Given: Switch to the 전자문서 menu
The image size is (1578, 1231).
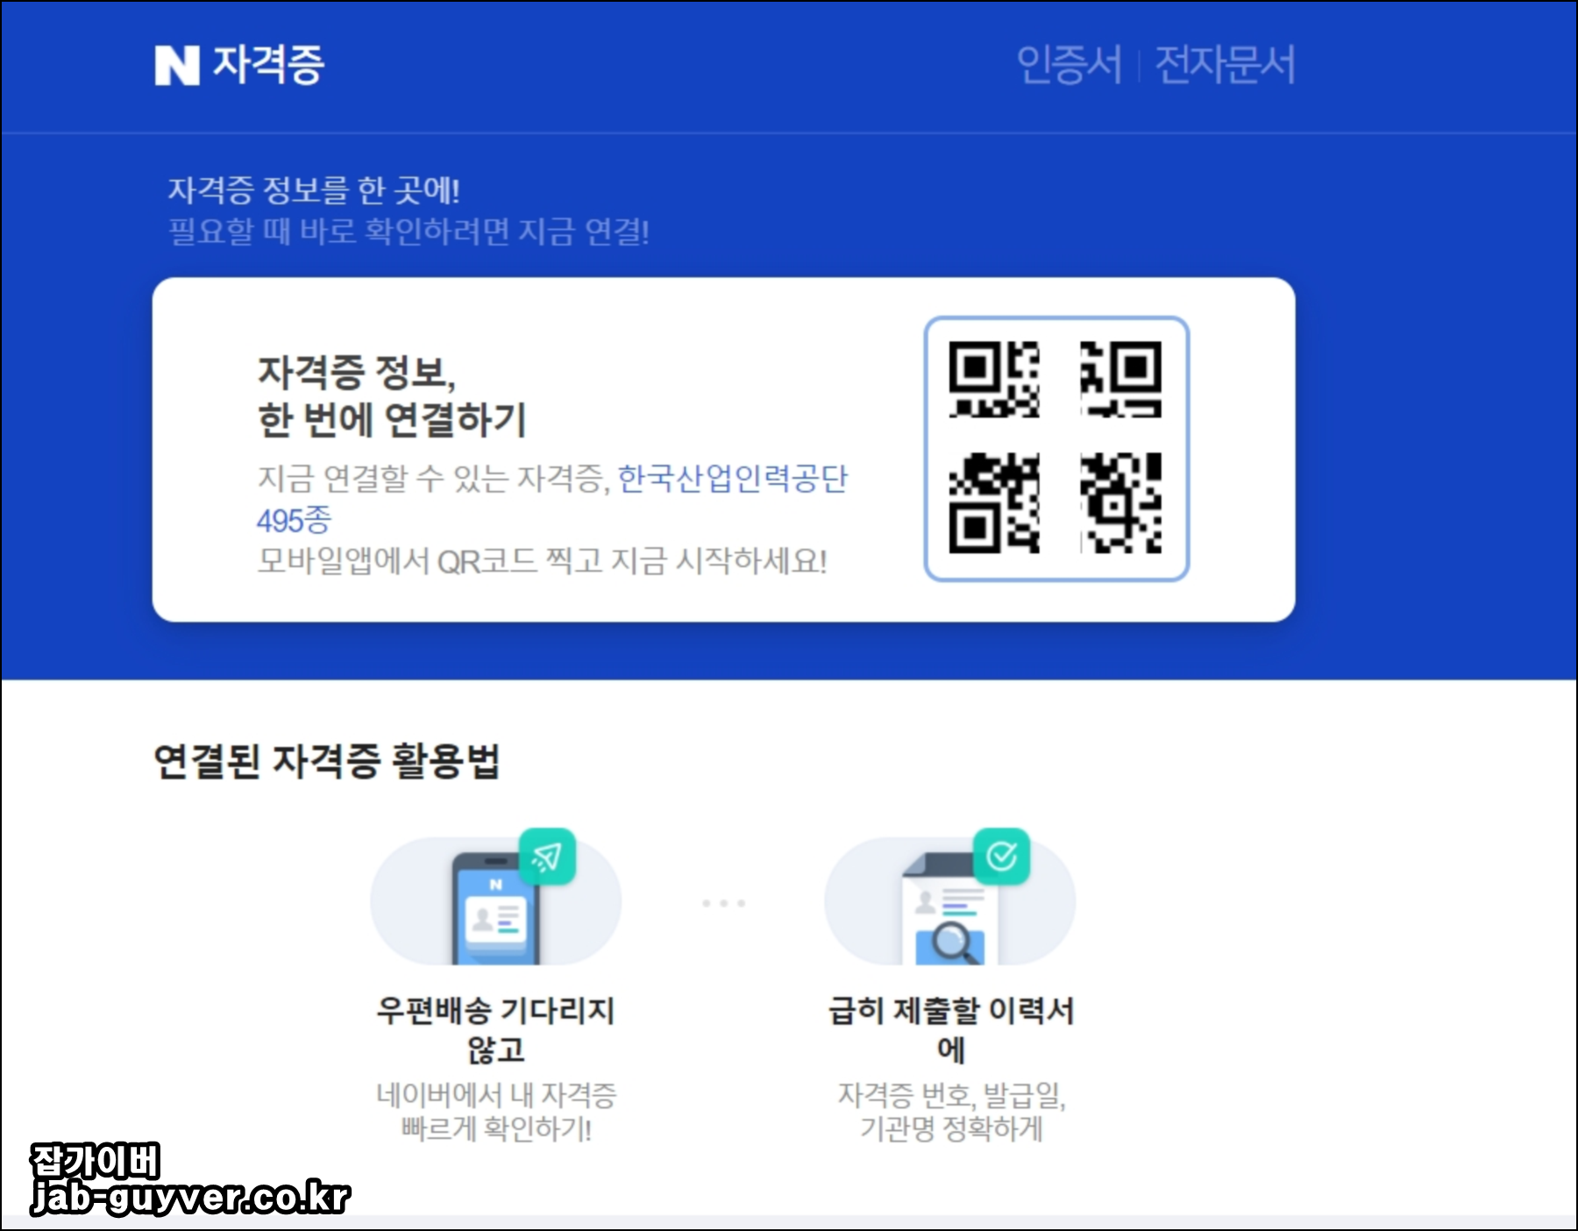Looking at the screenshot, I should (x=1225, y=65).
